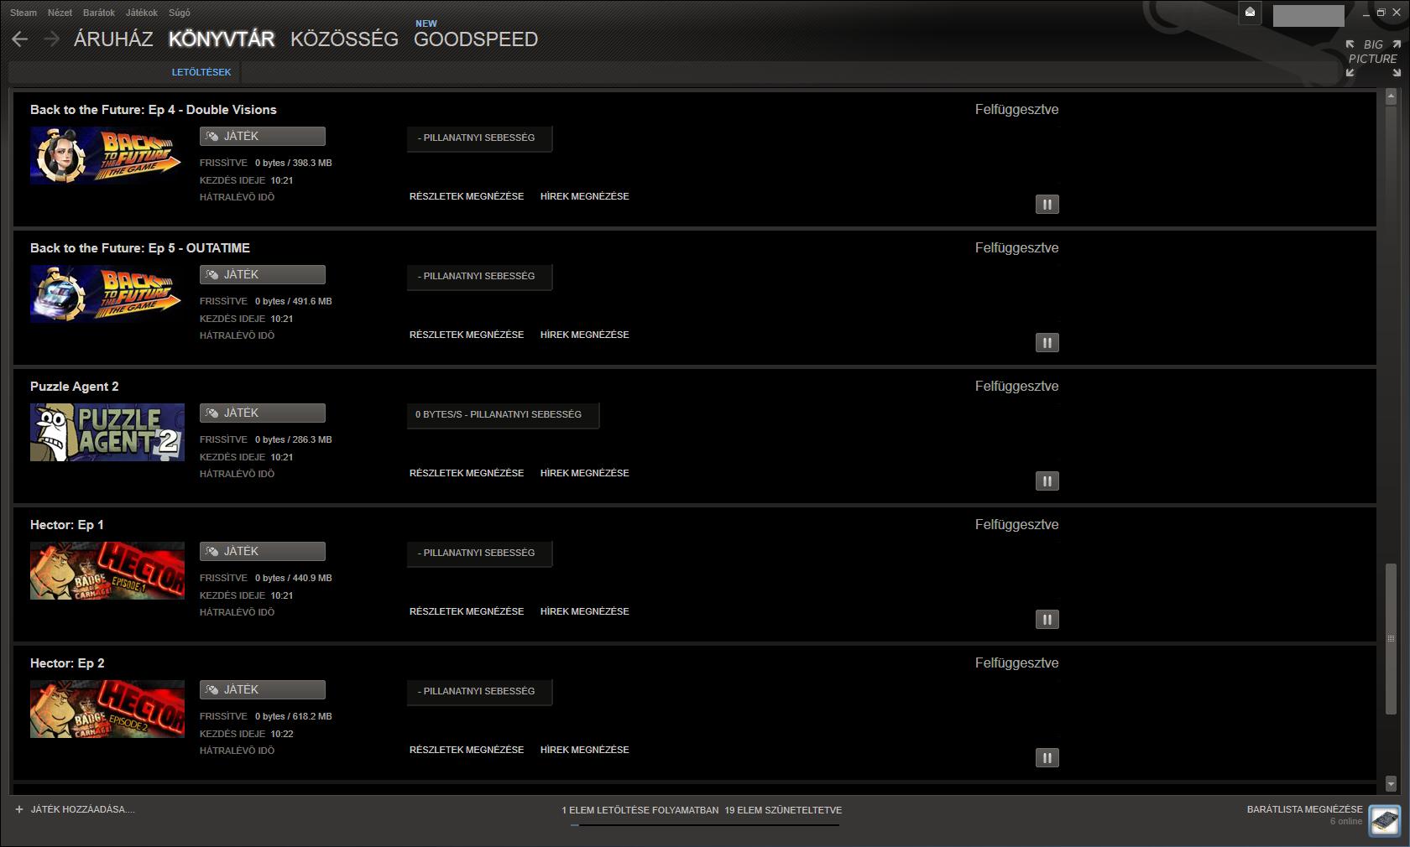This screenshot has width=1410, height=847.
Task: Pause Back to the Future Ep 5 download
Action: (1047, 343)
